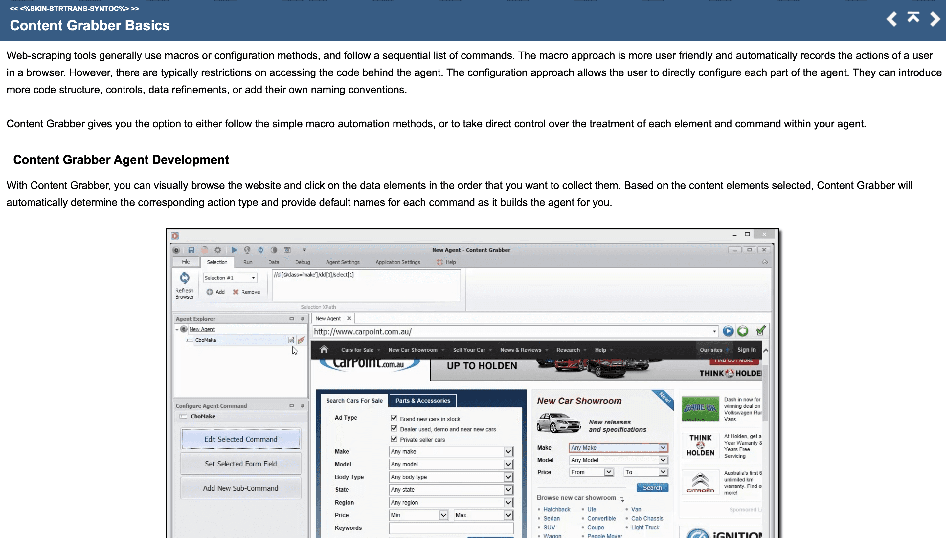Click the Keywords text field
Screen dimensions: 946x538
(451, 528)
